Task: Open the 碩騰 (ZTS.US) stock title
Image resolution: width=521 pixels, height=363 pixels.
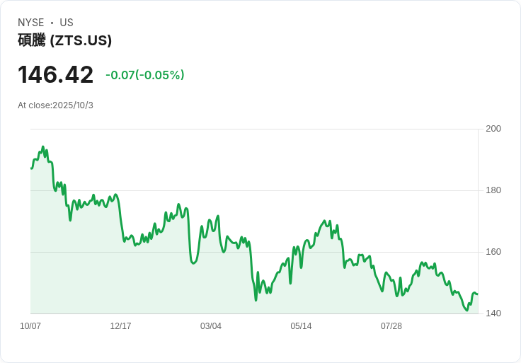Action: point(64,40)
